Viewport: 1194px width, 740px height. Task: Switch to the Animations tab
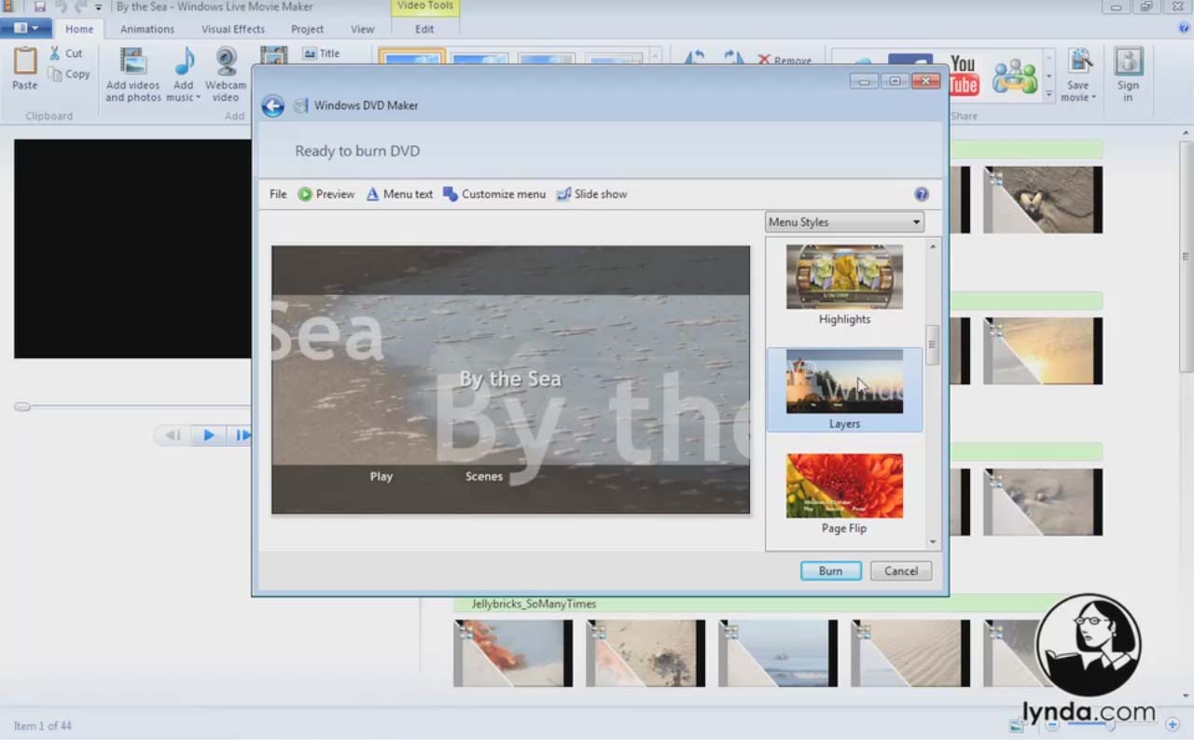pos(147,29)
